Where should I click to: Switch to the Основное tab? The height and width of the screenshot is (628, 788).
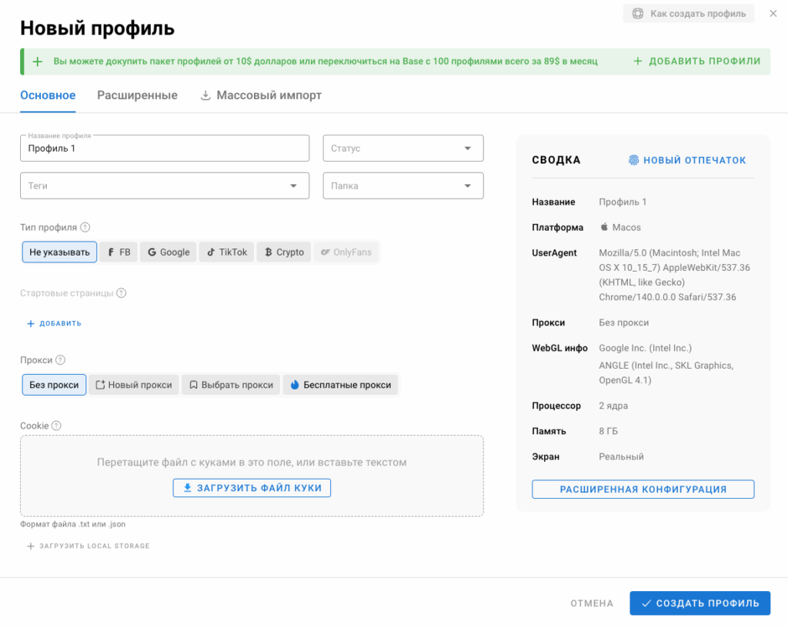[48, 95]
